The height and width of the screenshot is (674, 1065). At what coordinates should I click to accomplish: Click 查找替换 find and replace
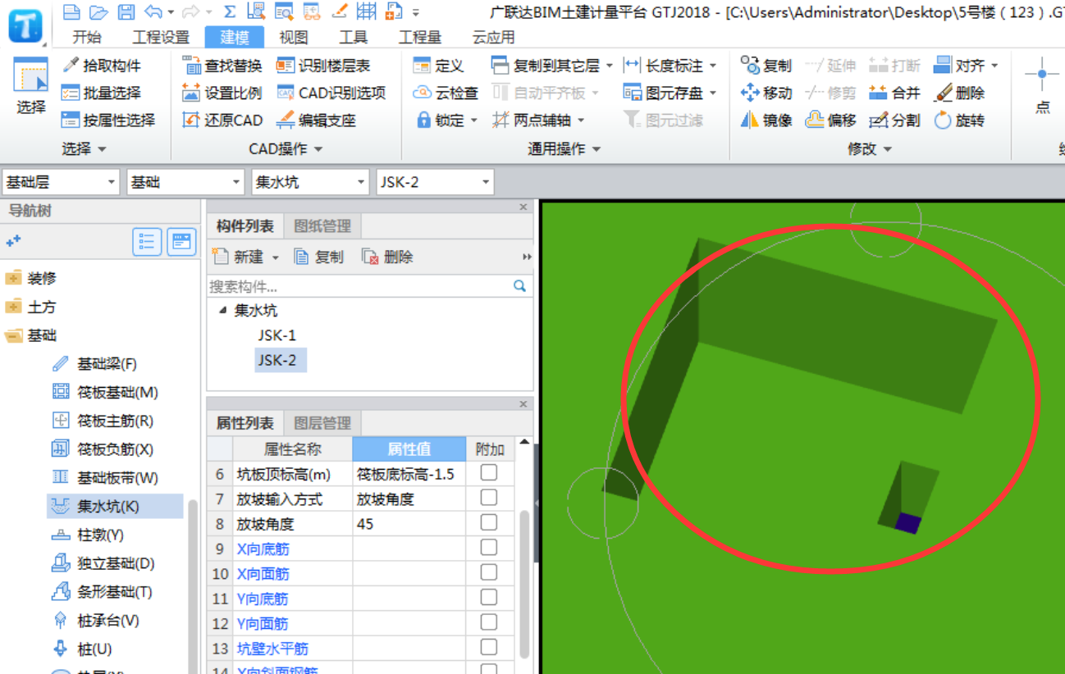[x=222, y=66]
